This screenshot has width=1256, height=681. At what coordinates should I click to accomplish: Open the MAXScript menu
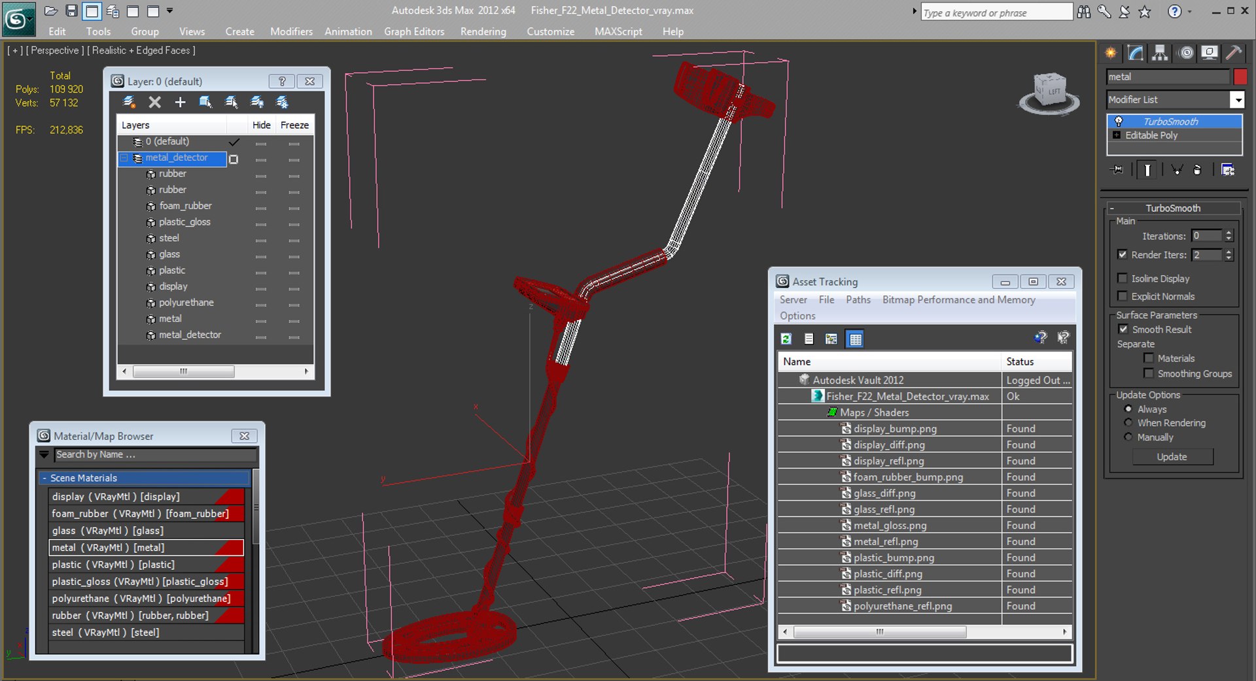click(x=618, y=31)
